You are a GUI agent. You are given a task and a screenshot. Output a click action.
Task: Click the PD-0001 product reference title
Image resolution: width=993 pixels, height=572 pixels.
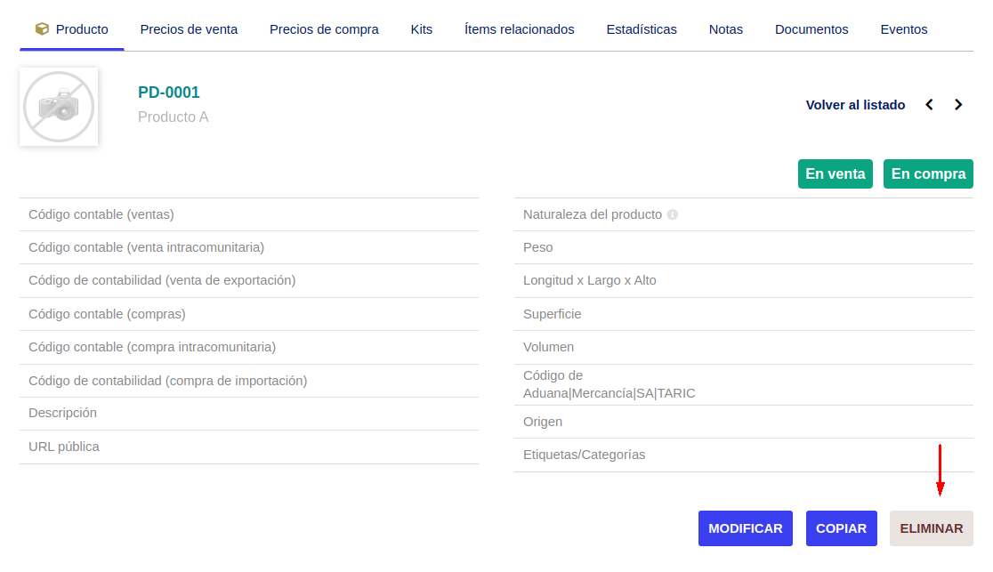(167, 92)
